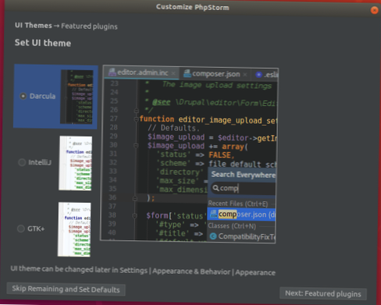Click Next: Featured plugins button
This screenshot has width=381, height=305.
click(323, 293)
